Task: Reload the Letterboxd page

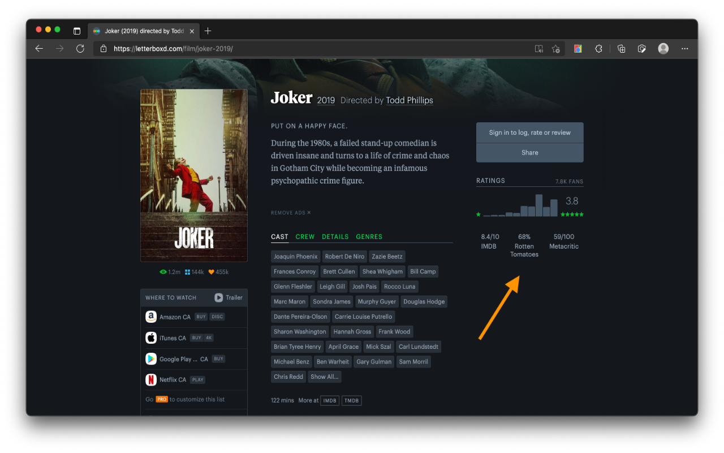Action: coord(80,49)
